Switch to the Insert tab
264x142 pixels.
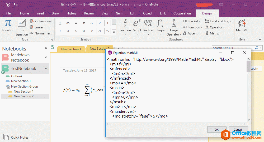40,13
